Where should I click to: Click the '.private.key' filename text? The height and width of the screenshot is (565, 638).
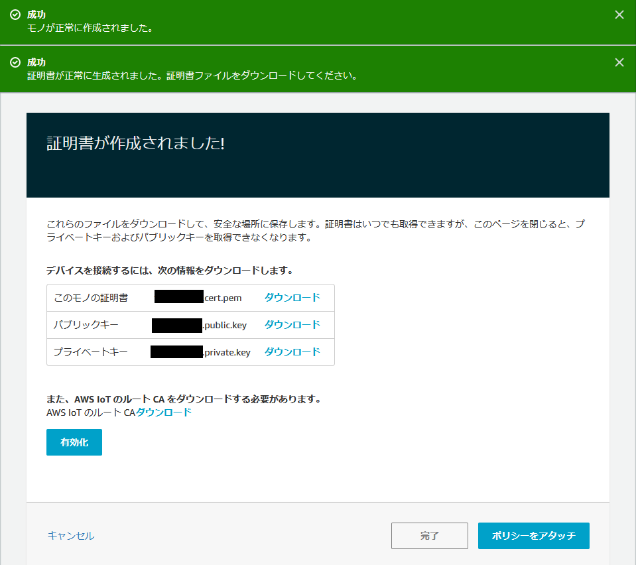227,352
